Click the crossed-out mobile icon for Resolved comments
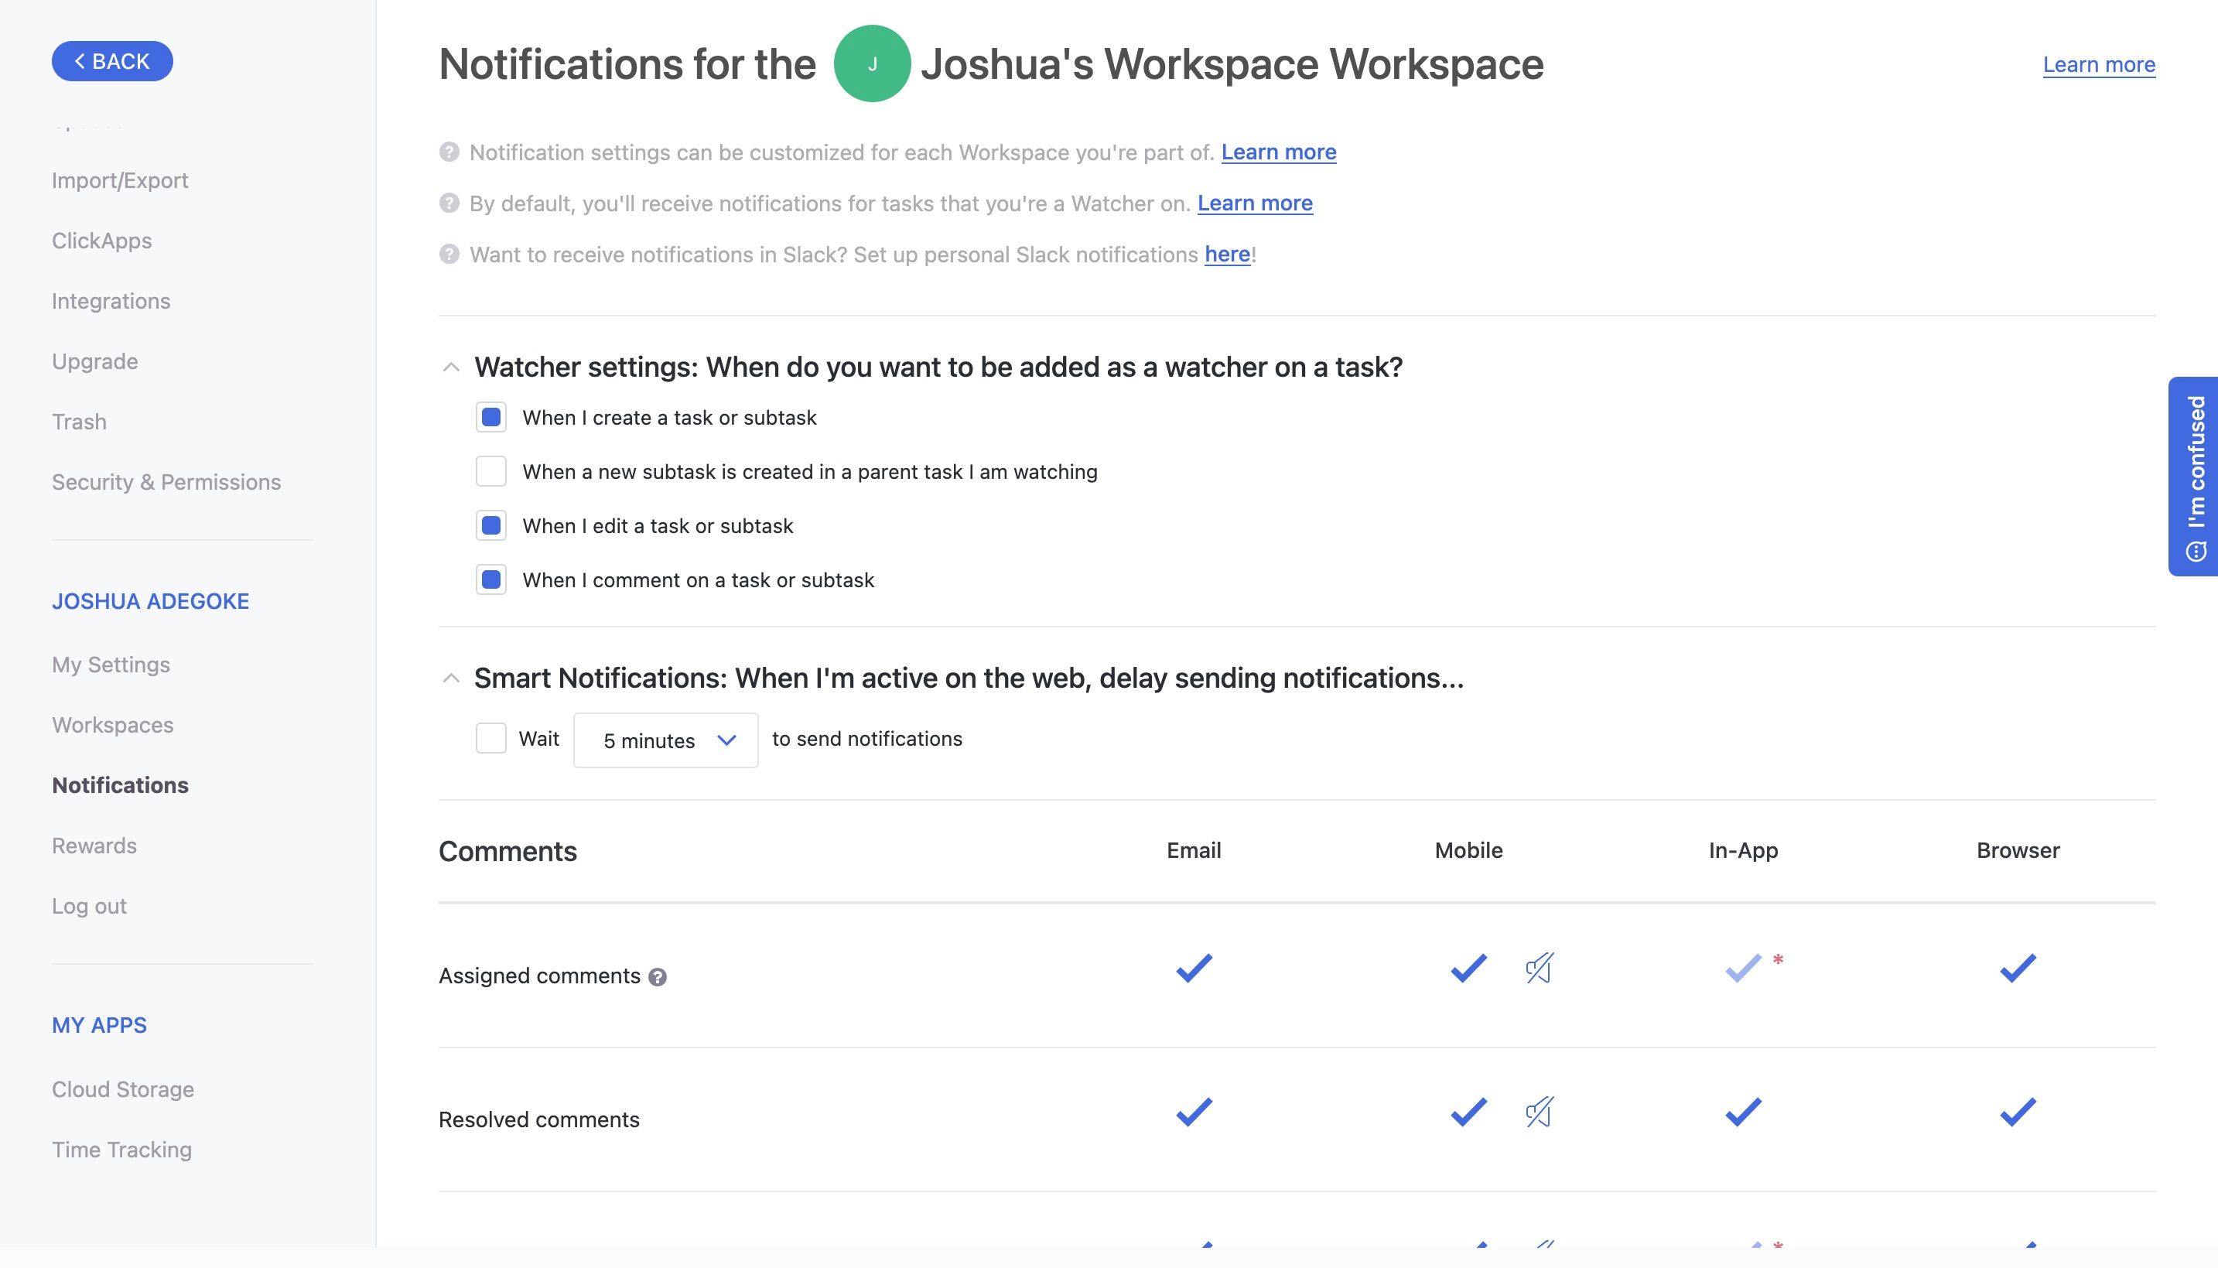 [x=1537, y=1114]
